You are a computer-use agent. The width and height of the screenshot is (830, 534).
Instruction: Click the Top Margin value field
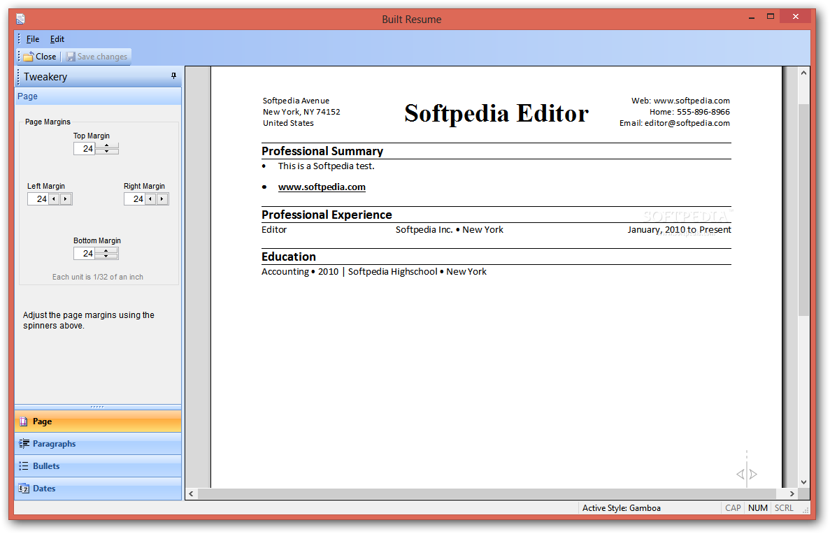click(84, 149)
